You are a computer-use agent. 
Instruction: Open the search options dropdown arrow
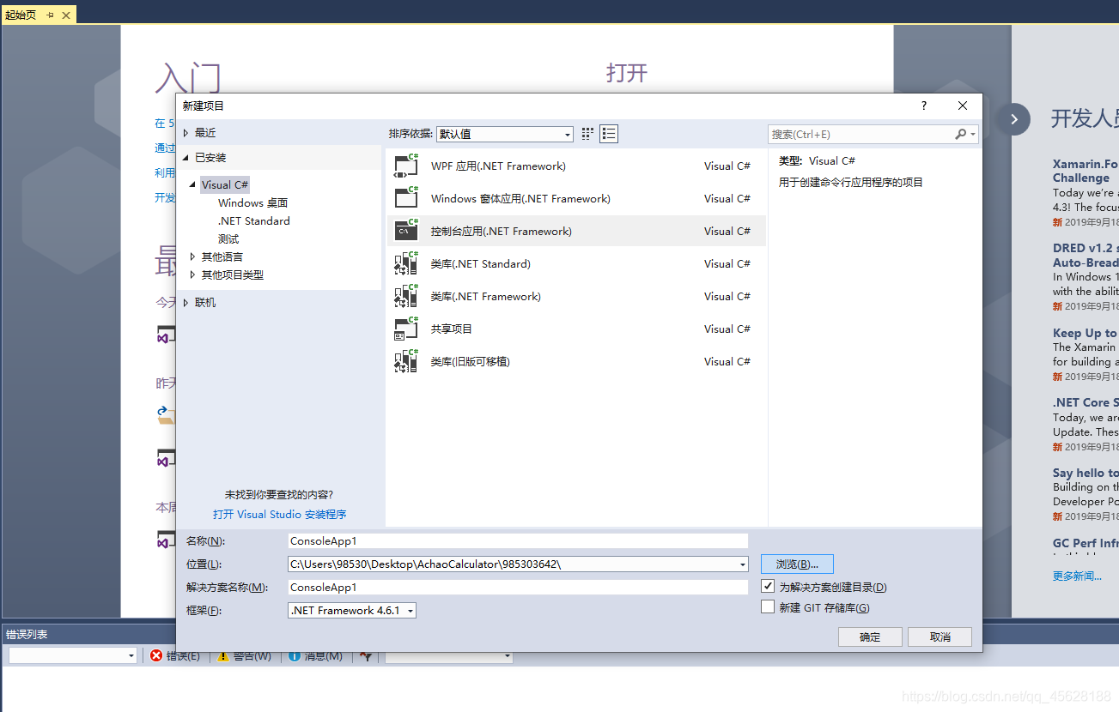pyautogui.click(x=973, y=134)
